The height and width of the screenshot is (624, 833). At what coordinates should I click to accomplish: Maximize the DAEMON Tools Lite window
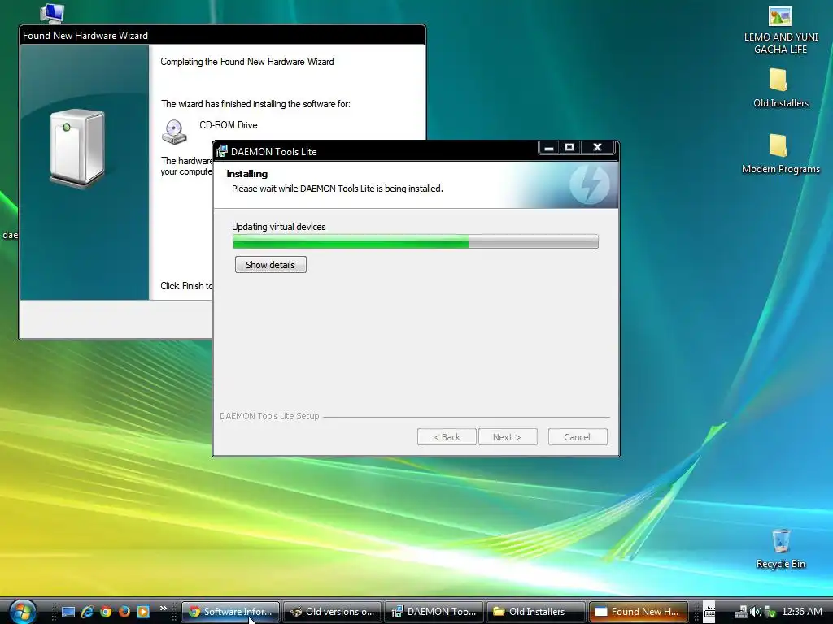[x=569, y=148]
